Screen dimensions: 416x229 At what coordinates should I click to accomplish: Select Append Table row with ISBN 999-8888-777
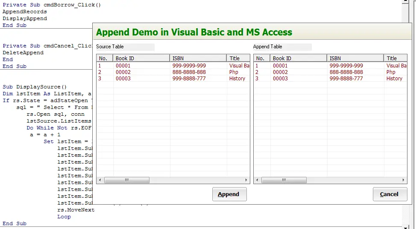tap(330, 78)
